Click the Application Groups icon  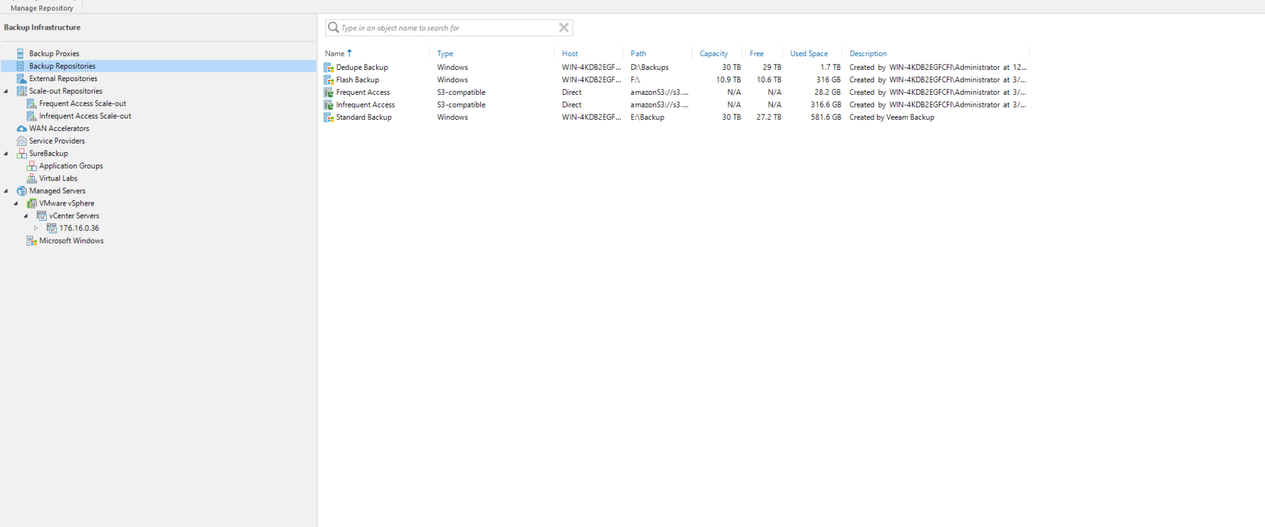[x=31, y=166]
